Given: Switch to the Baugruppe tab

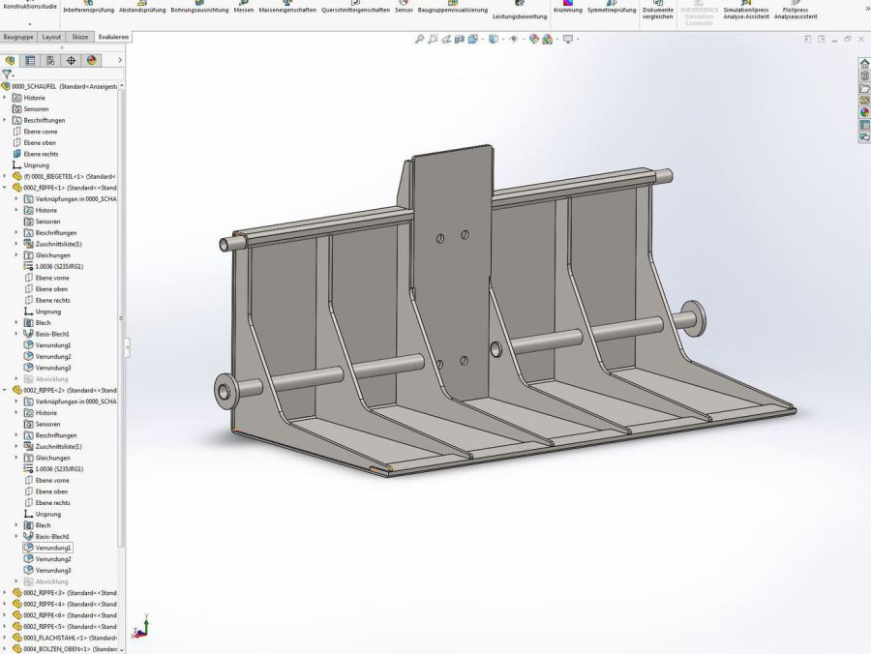Looking at the screenshot, I should point(18,37).
